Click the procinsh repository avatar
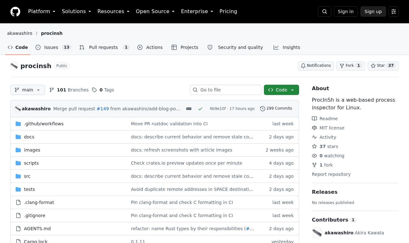 click(14, 66)
